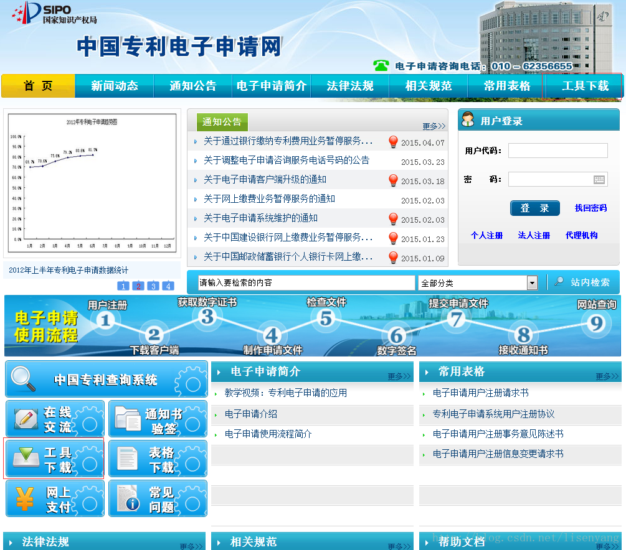Click in the 密码 input field

(557, 179)
